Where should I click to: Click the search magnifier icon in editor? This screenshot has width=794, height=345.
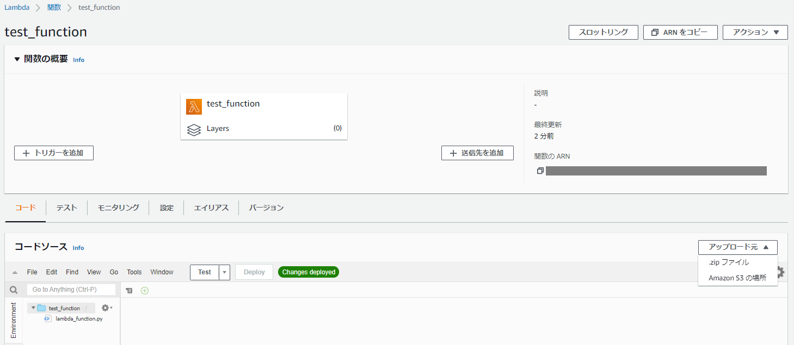tap(14, 290)
